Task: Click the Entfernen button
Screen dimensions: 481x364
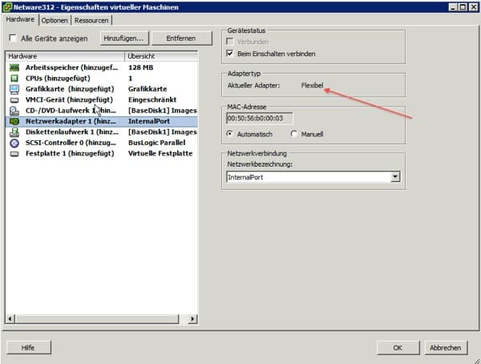Action: (181, 38)
